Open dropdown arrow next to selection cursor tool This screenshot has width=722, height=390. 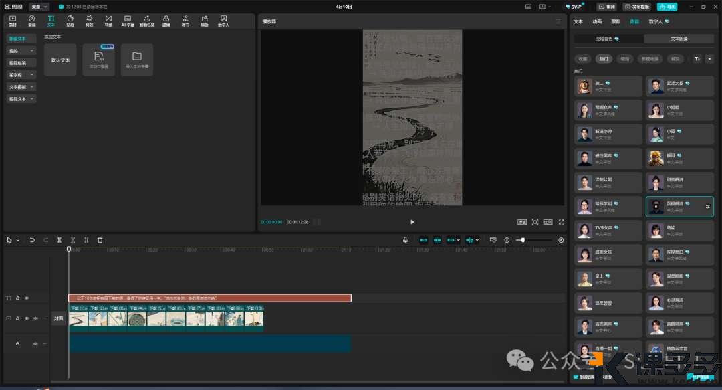point(17,240)
